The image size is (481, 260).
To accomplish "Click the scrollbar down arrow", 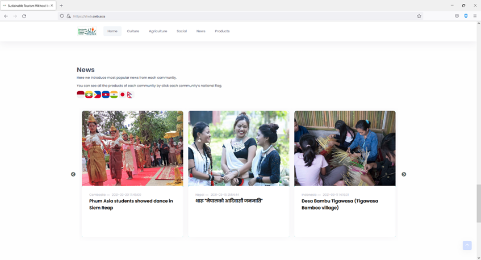I will point(479,258).
